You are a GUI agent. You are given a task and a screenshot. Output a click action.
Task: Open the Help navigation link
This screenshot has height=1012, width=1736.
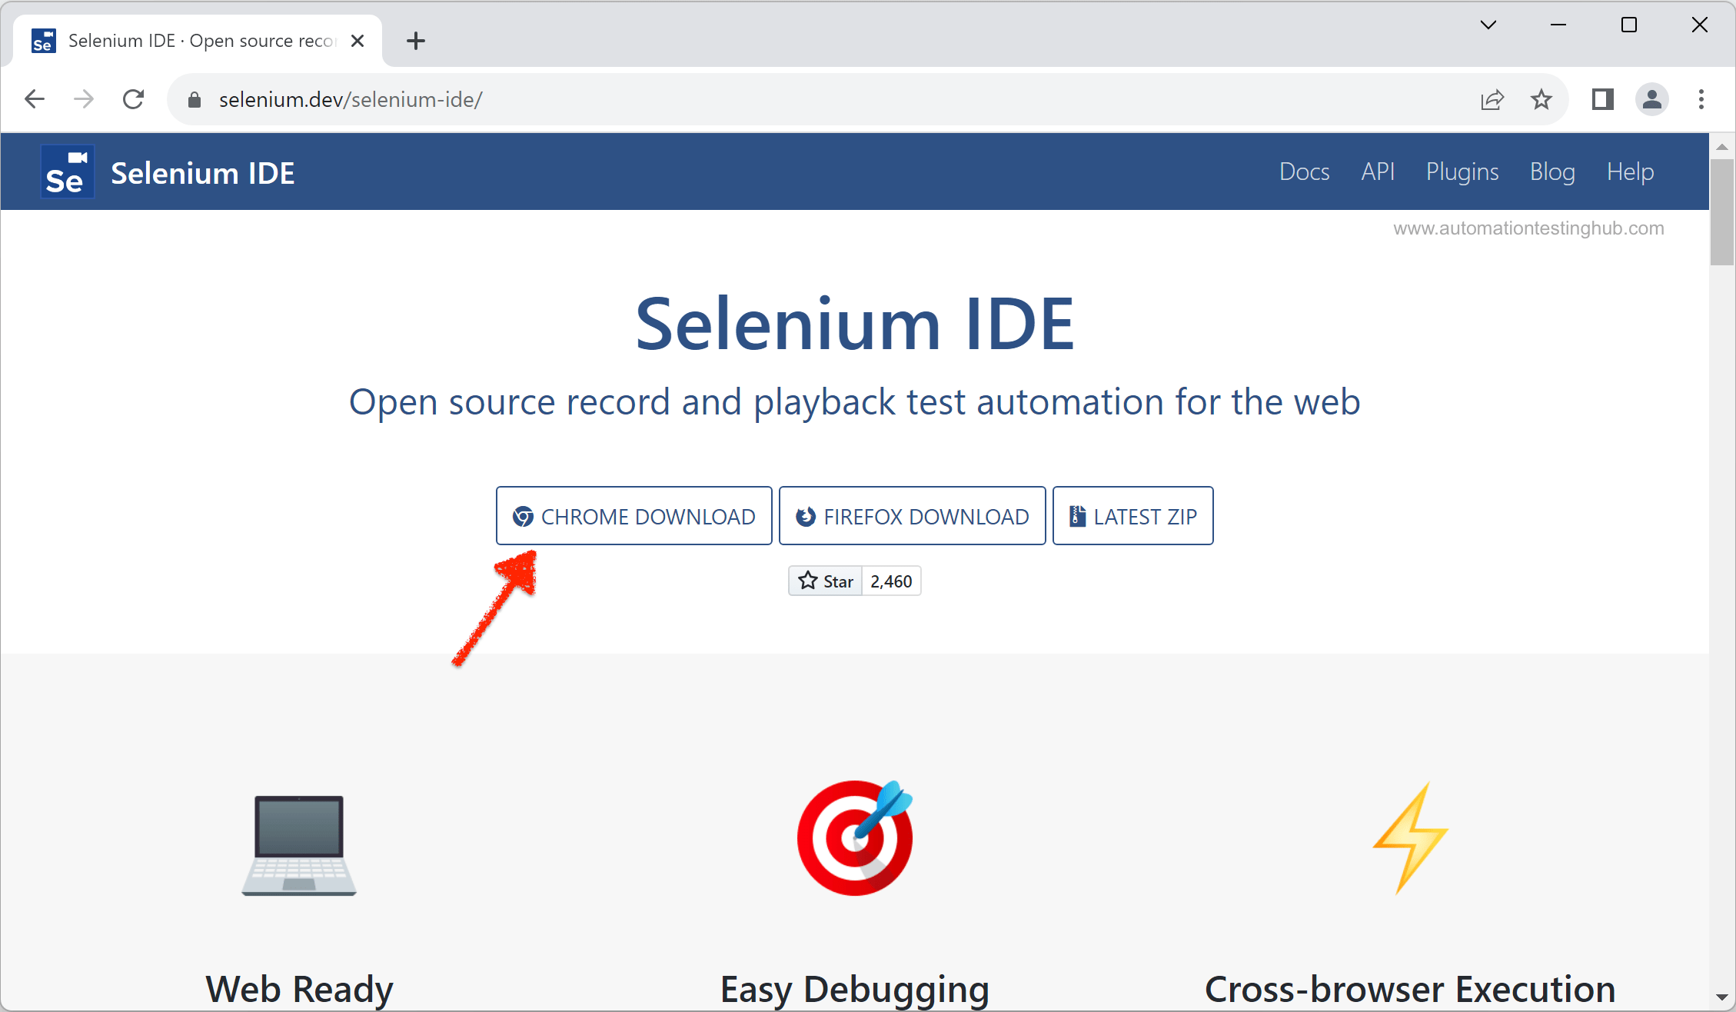click(x=1630, y=171)
